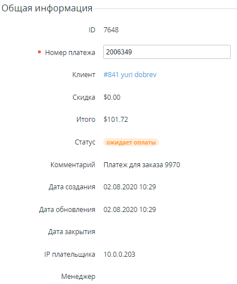
Task: Open client #841 yuri dobrev link
Action: 130,75
